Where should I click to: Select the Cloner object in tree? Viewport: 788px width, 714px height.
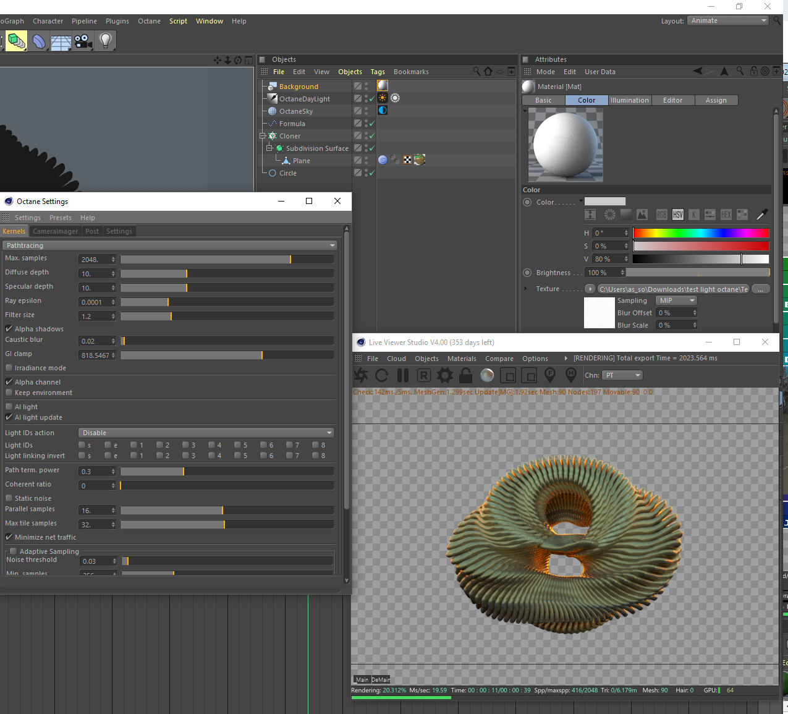click(289, 136)
